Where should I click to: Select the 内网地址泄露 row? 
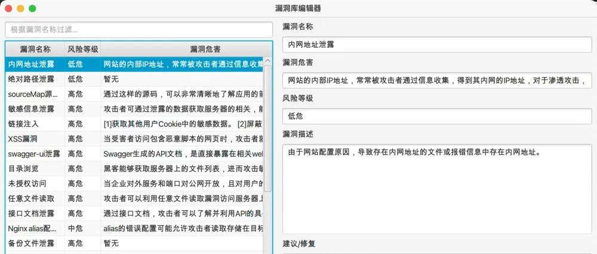tap(134, 64)
